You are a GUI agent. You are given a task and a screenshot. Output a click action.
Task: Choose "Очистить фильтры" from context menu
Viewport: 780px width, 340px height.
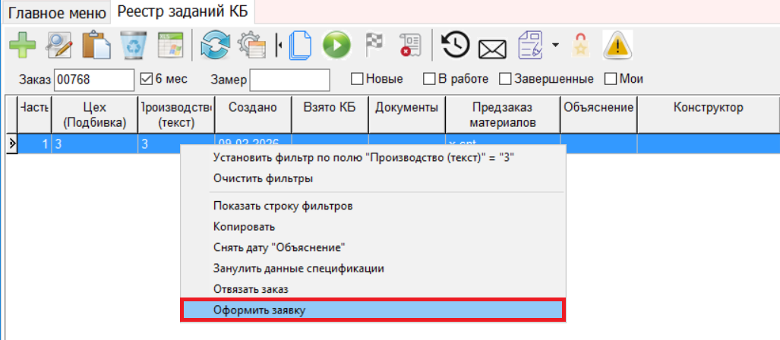(x=263, y=178)
